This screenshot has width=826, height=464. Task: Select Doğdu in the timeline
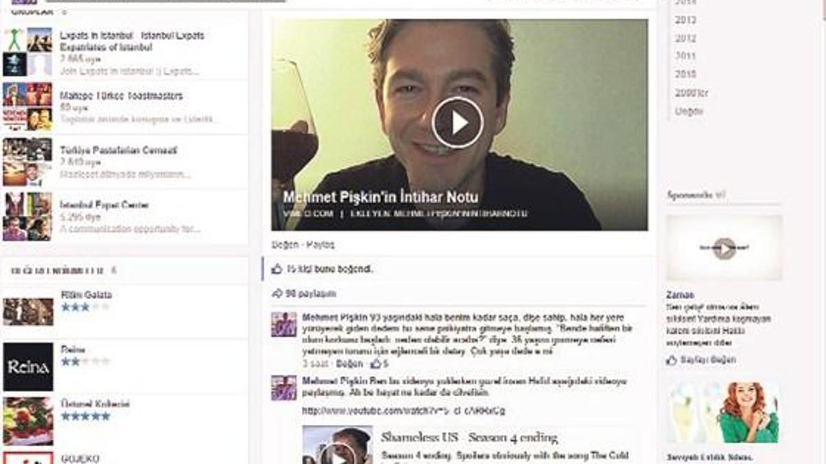[x=689, y=111]
